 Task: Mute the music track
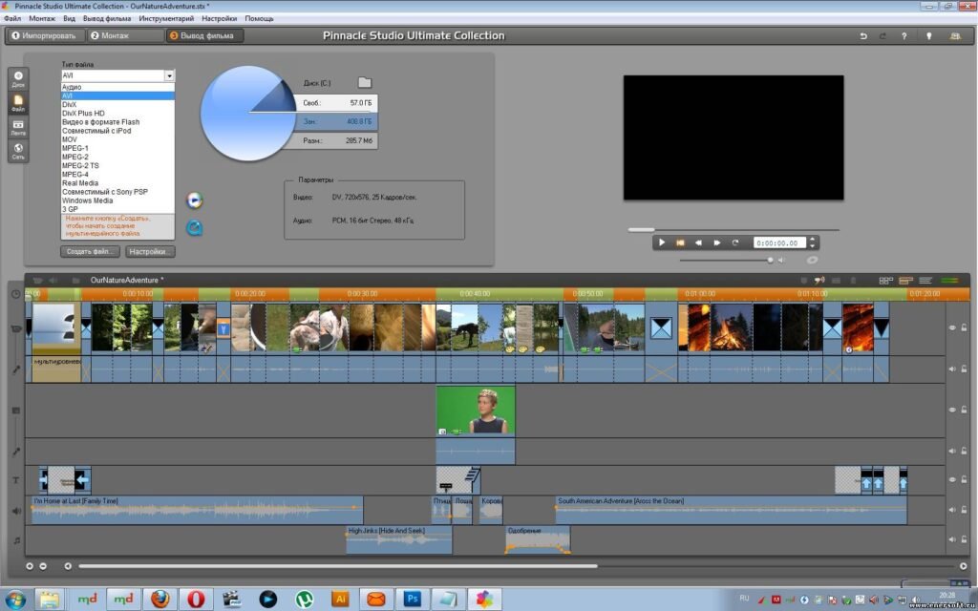(x=952, y=539)
